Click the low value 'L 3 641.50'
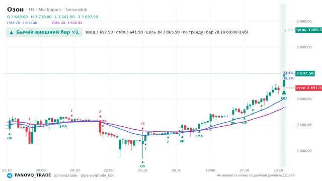Screen dimensions: 322x181 [65, 17]
